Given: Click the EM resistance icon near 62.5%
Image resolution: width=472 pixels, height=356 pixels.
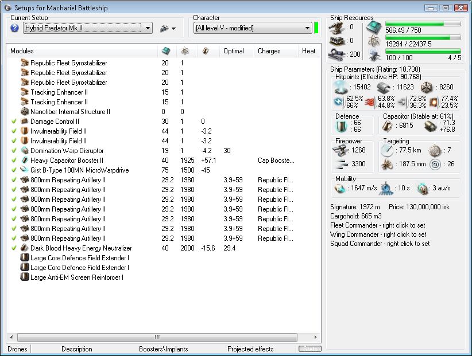Looking at the screenshot, I should 339,102.
